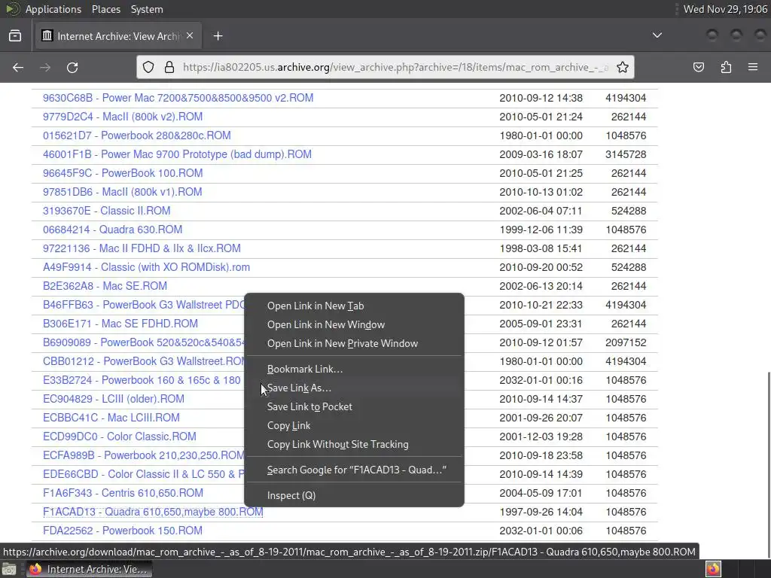Open the tracking protection shield icon
This screenshot has width=771, height=578.
click(x=148, y=67)
